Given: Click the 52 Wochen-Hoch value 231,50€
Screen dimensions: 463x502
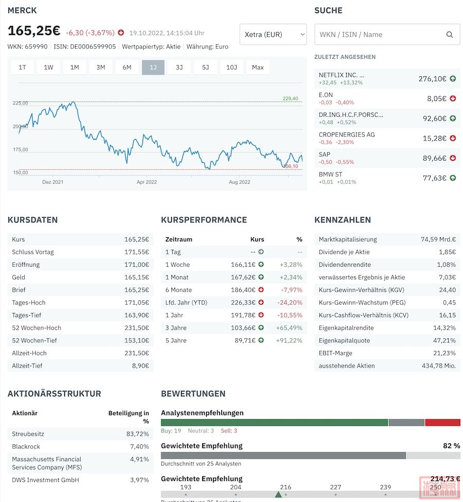Looking at the screenshot, I should coord(137,328).
